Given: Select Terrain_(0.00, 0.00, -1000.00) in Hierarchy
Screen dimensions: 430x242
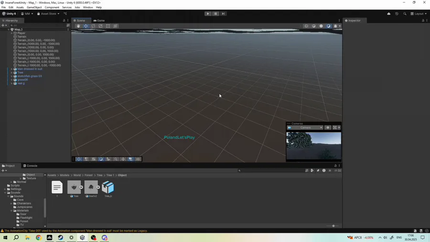Looking at the screenshot, I should pos(36,40).
